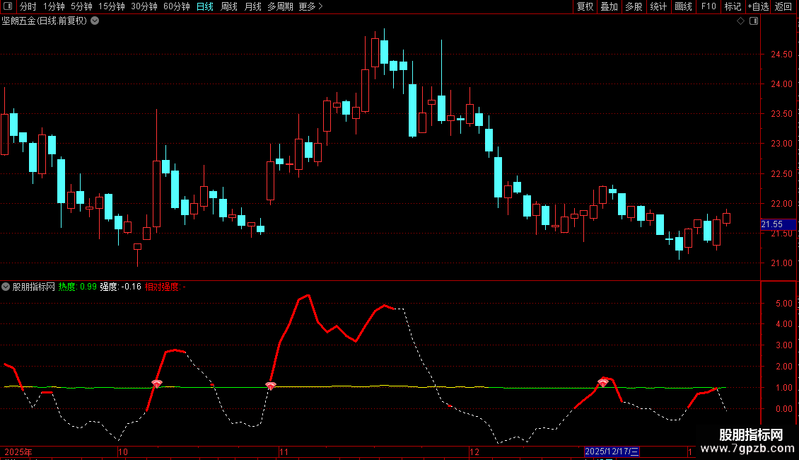Toggle the right sidebar panel icon
The width and height of the screenshot is (799, 460).
754,21
